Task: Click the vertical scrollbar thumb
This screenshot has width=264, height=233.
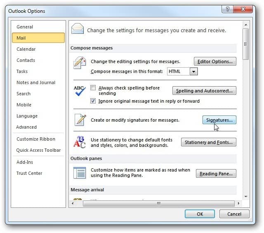Action: (246, 44)
